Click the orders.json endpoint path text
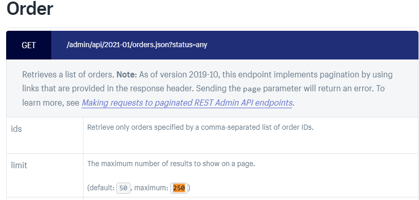 click(x=137, y=45)
